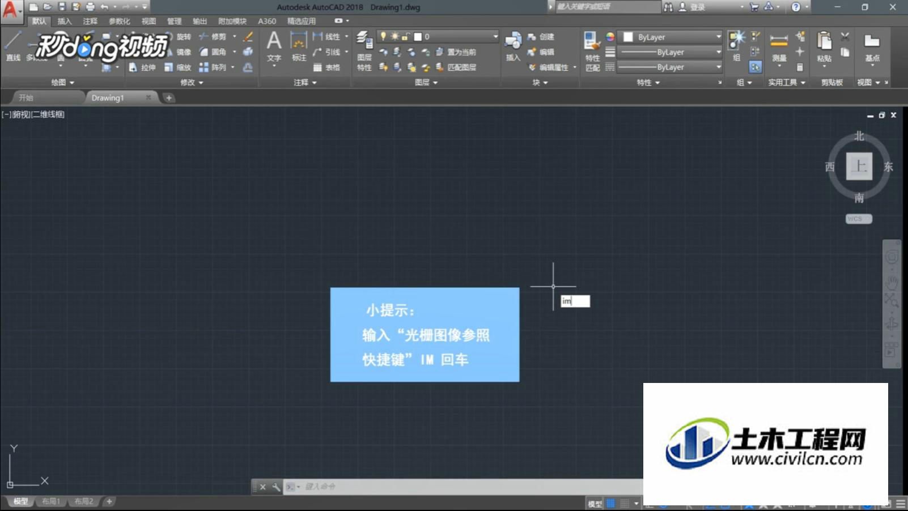Click the Save icon in quick access toolbar
Image resolution: width=908 pixels, height=511 pixels.
62,7
